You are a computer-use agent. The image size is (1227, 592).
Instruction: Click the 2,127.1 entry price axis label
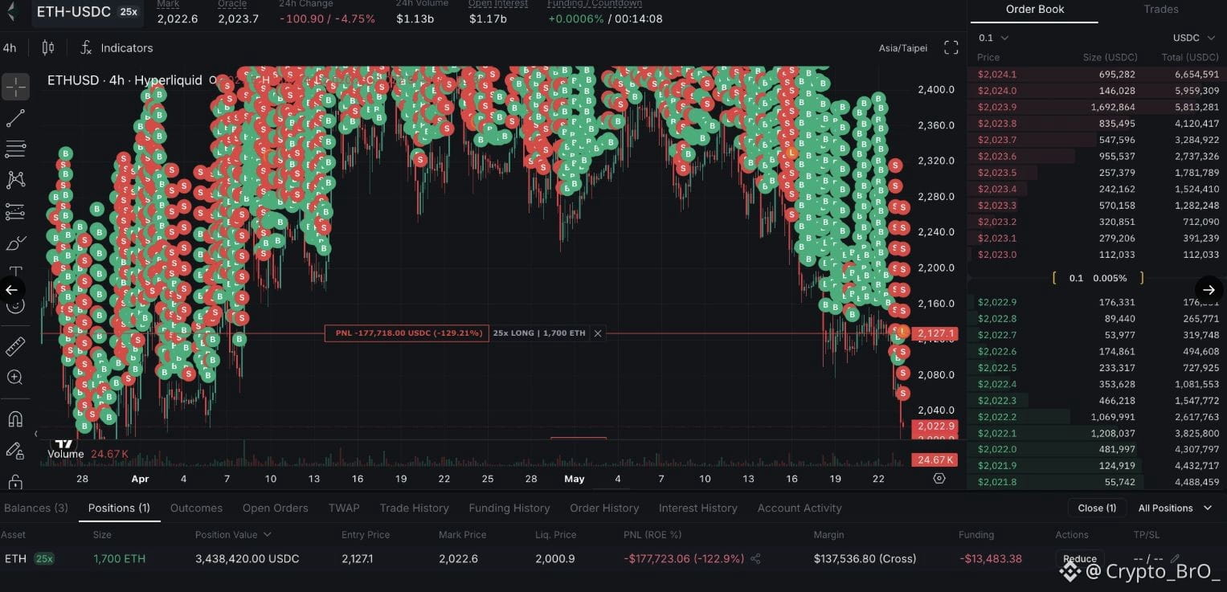tap(935, 333)
